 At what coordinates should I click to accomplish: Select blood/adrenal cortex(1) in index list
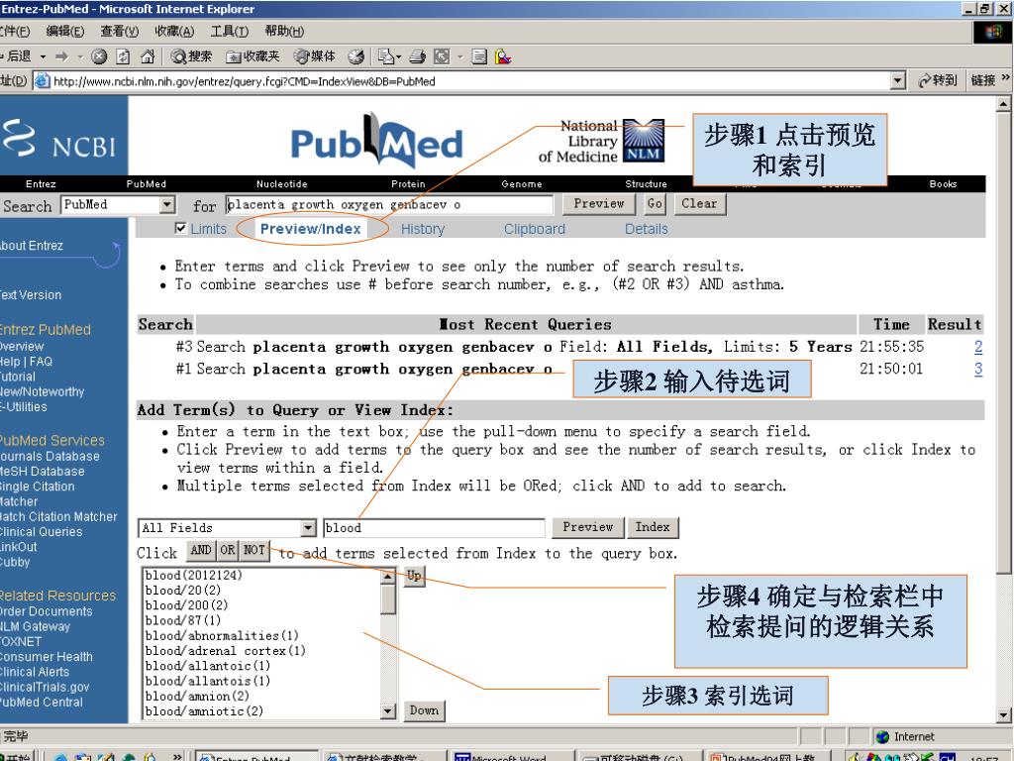pyautogui.click(x=225, y=651)
